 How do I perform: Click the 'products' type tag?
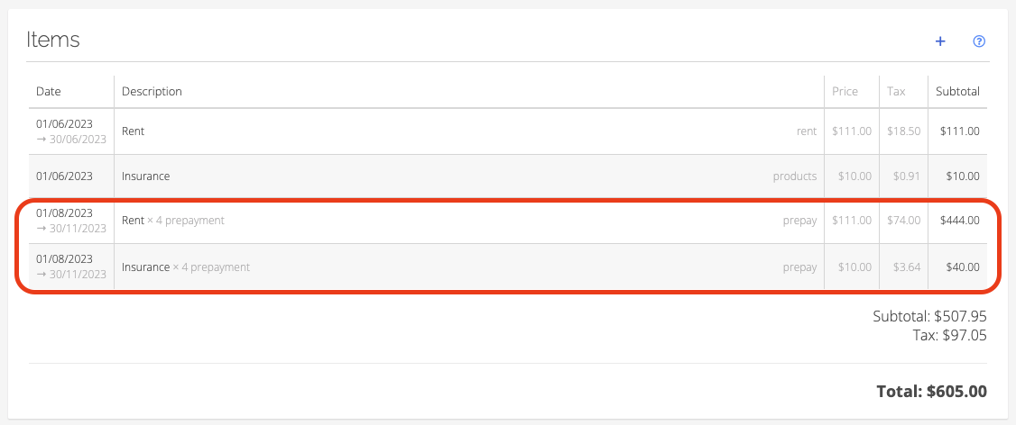click(x=795, y=176)
